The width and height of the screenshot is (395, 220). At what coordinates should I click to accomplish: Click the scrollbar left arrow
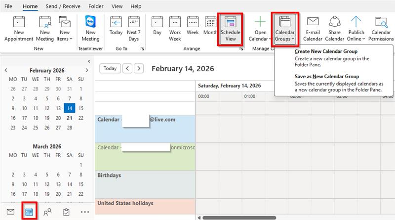point(199,218)
